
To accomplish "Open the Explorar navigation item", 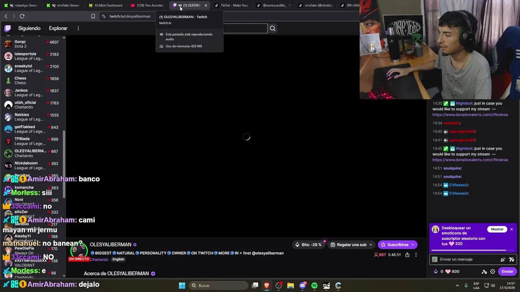I will coord(58,28).
